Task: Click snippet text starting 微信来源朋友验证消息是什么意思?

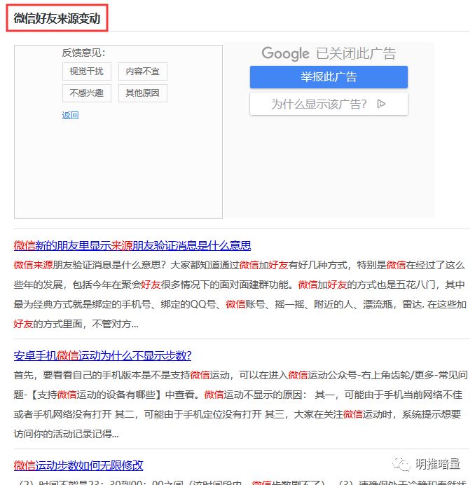Action: point(239,294)
